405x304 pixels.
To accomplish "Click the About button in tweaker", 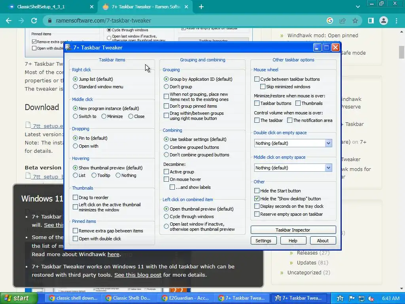I will pos(323,241).
